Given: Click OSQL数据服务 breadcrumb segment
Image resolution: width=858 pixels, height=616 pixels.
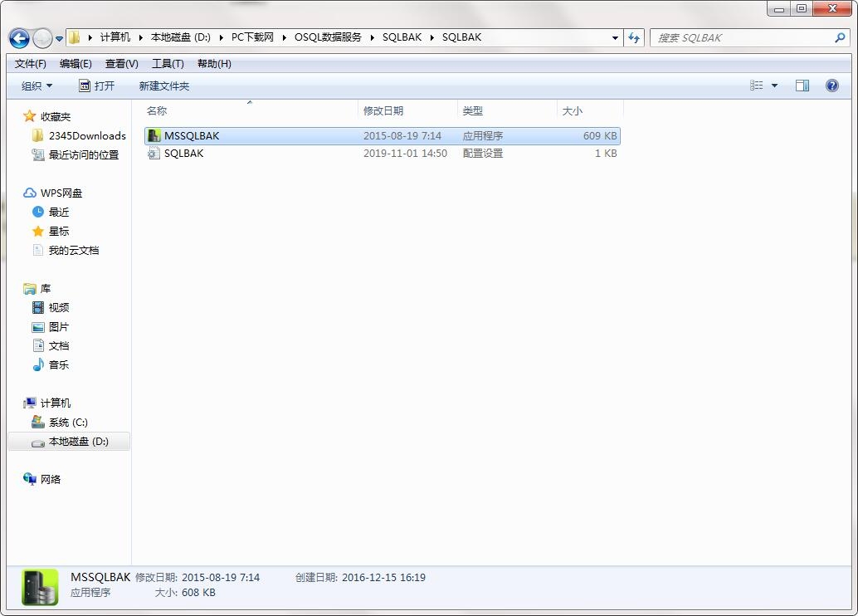Looking at the screenshot, I should pos(328,37).
